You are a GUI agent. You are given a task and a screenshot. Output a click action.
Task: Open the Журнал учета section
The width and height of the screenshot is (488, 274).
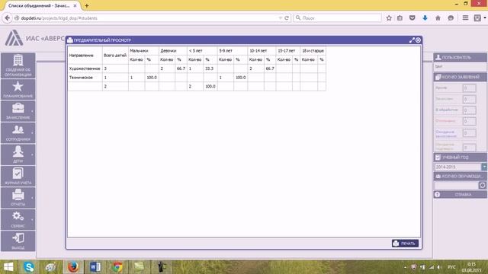click(18, 176)
